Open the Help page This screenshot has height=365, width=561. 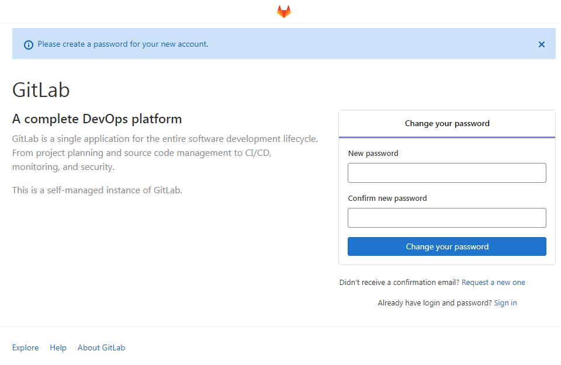[58, 347]
